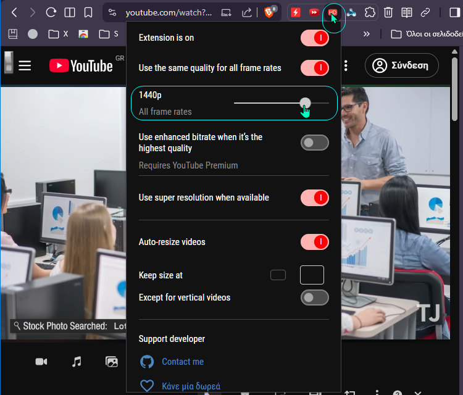This screenshot has width=463, height=395.
Task: Click the 'Σύνδεση' sign-in button
Action: 401,65
